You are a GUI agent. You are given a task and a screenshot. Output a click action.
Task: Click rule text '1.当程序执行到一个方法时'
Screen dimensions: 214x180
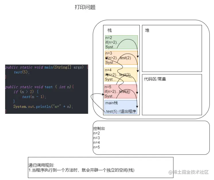point(53,170)
